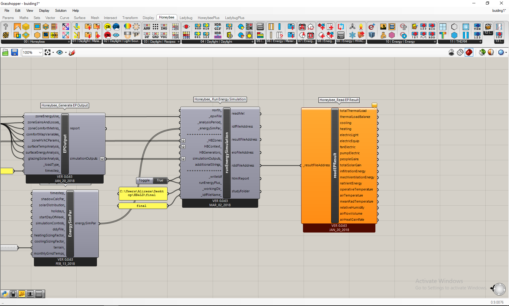Screen dimensions: 509x306
Task: Select the CM climate-based sky icon
Action: pos(108,35)
